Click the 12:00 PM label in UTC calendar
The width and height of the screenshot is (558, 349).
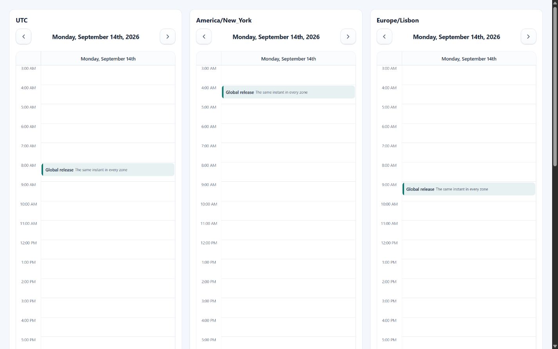click(x=28, y=243)
